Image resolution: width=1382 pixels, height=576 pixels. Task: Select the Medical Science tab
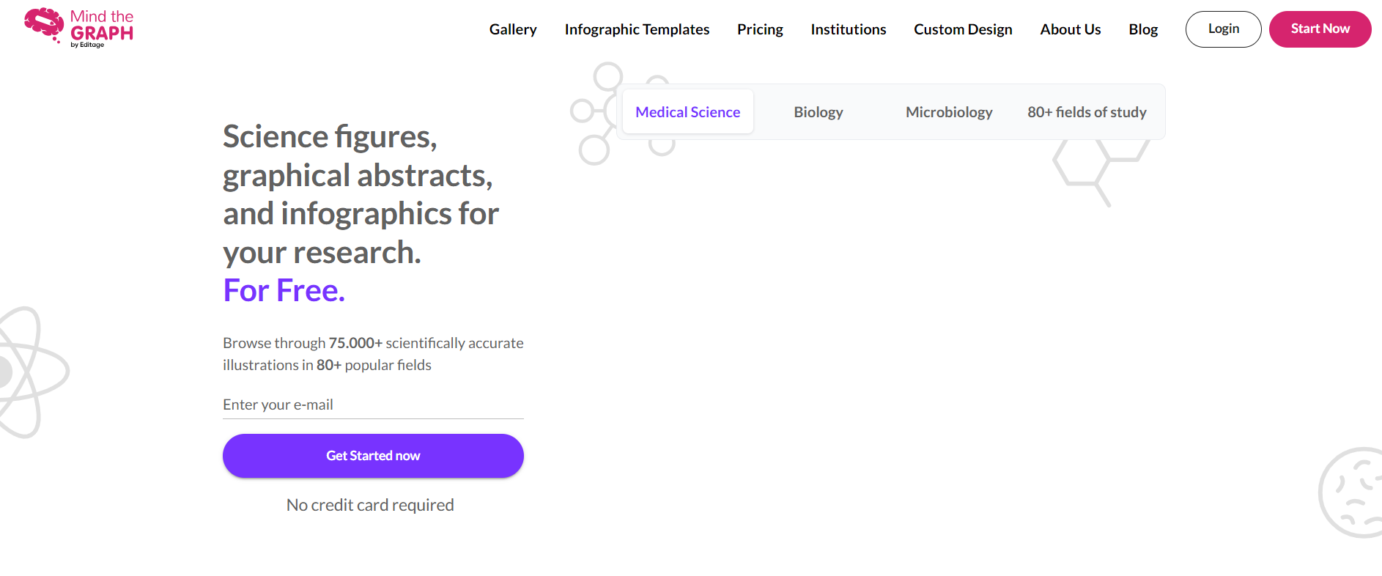[x=687, y=111]
